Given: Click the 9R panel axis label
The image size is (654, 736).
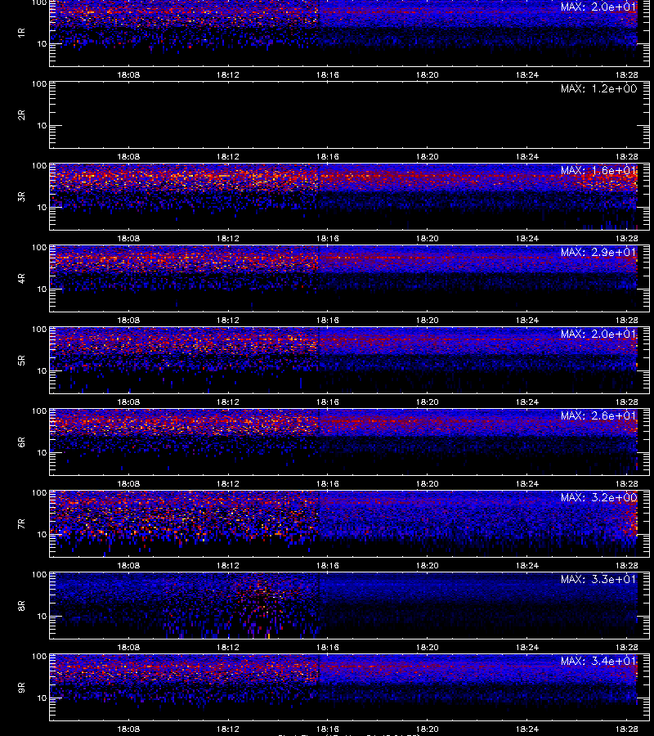Looking at the screenshot, I should (x=21, y=688).
